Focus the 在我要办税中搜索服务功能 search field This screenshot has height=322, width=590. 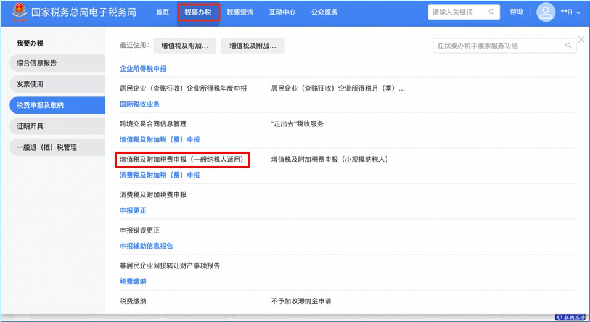point(498,46)
